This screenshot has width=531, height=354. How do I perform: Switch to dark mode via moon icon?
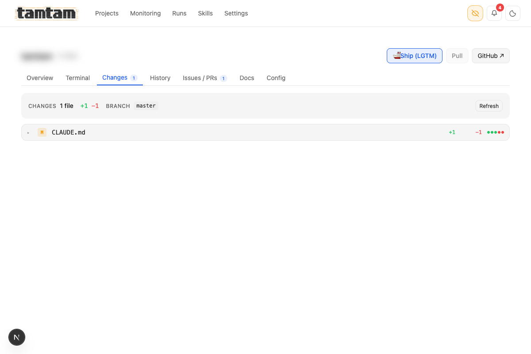click(512, 13)
